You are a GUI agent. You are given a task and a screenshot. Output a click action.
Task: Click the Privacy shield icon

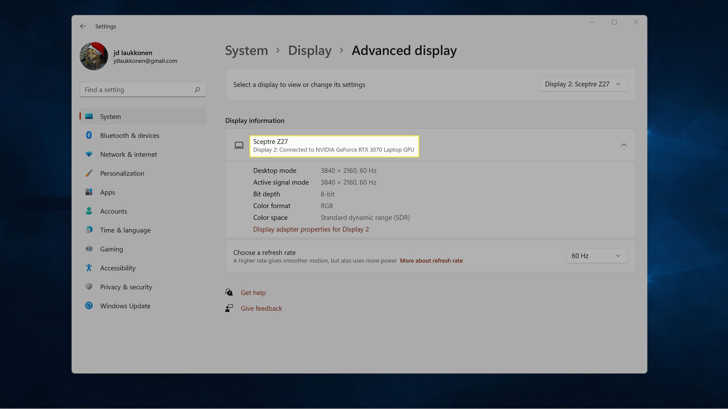click(x=89, y=286)
